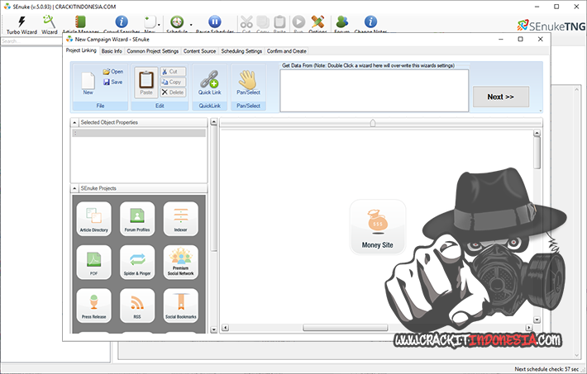The image size is (587, 374).
Task: Adjust the canvas zoom slider handle
Action: tap(373, 123)
